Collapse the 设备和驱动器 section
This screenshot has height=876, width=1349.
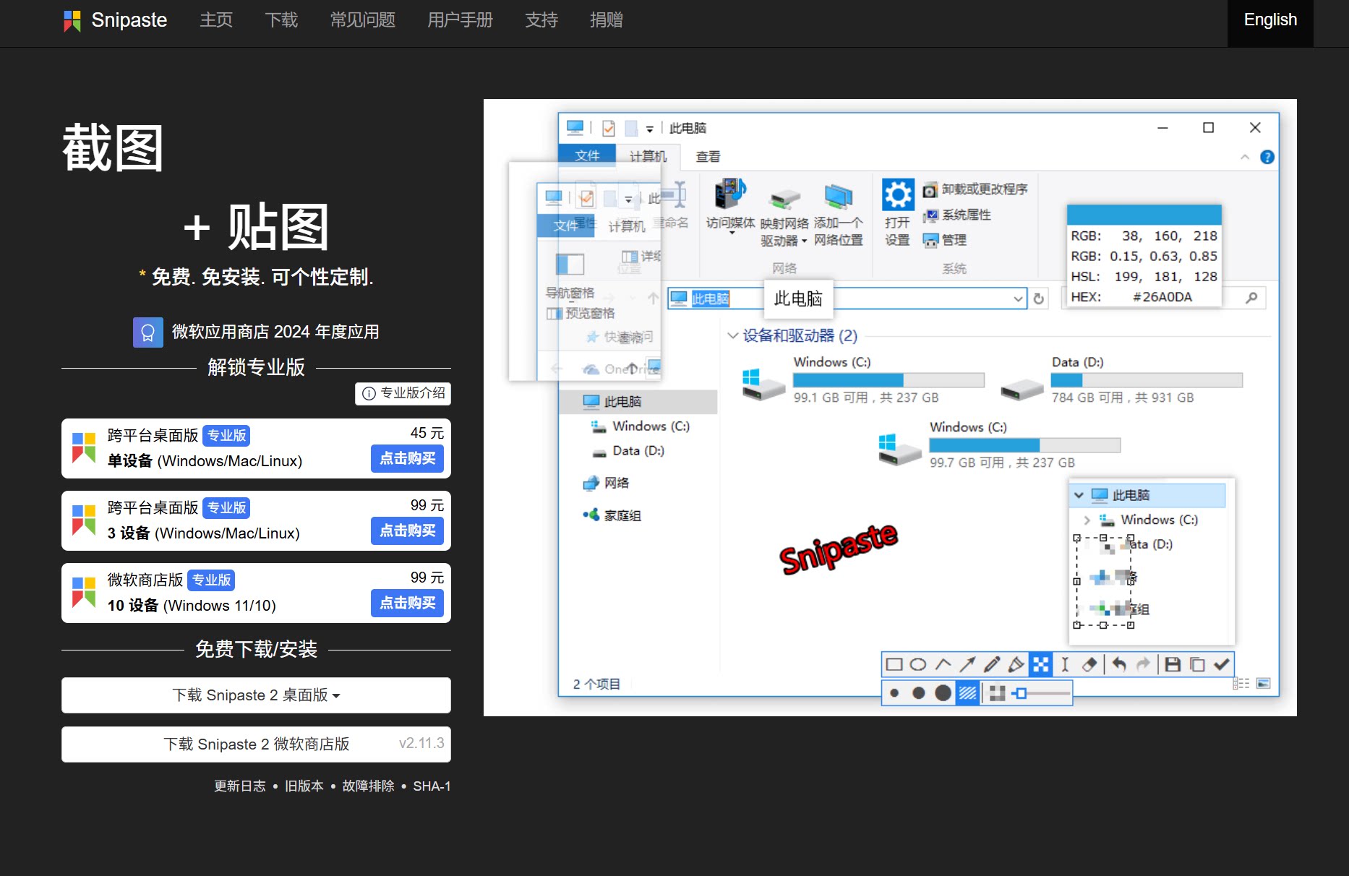click(732, 335)
